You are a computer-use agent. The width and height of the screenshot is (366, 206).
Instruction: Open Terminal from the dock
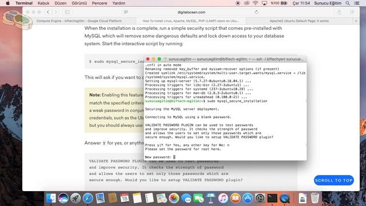coord(272,199)
